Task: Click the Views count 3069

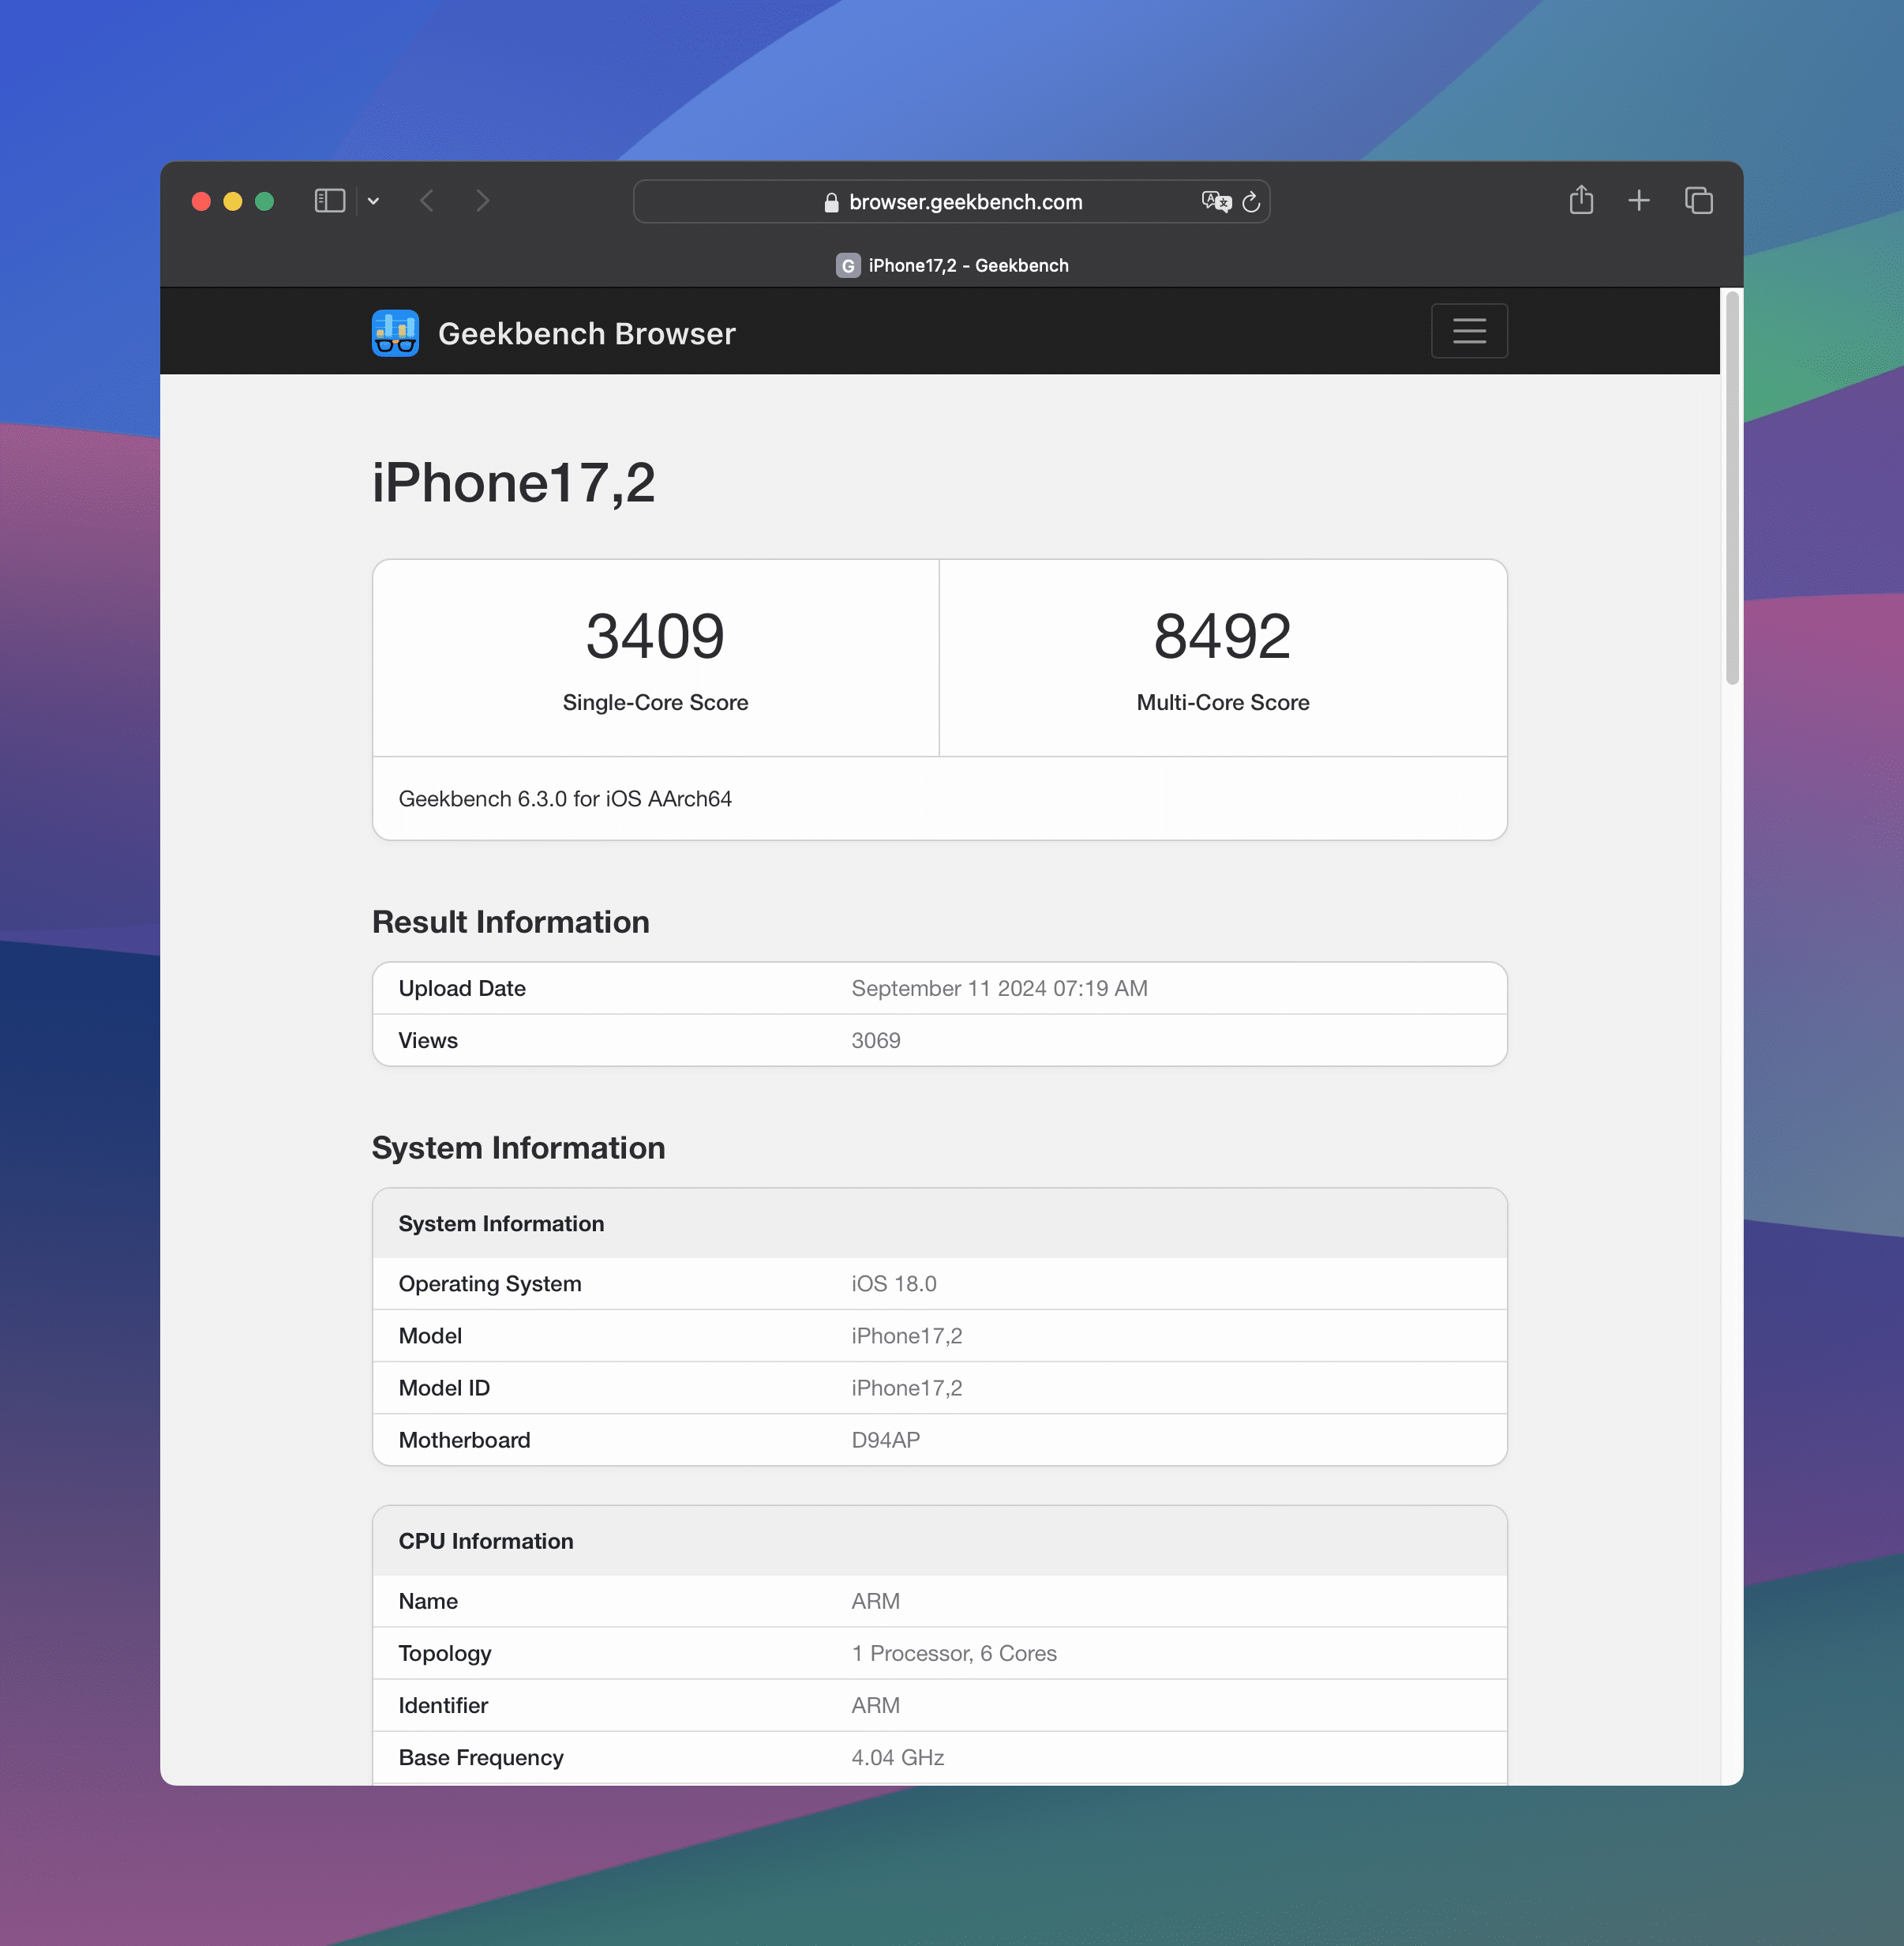Action: click(x=876, y=1041)
